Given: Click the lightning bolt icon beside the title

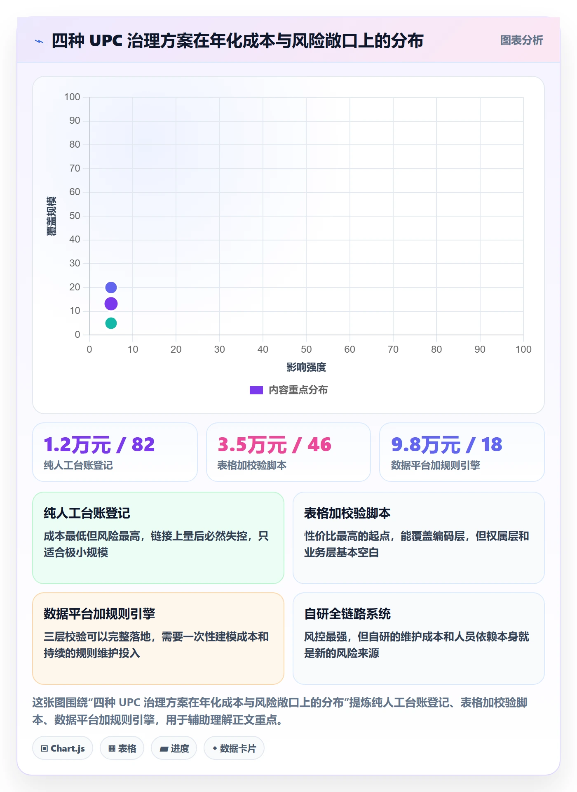Looking at the screenshot, I should tap(39, 41).
